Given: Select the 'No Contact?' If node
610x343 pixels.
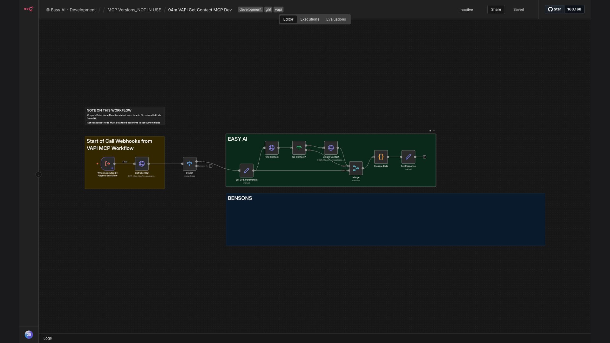Looking at the screenshot, I should 299,148.
